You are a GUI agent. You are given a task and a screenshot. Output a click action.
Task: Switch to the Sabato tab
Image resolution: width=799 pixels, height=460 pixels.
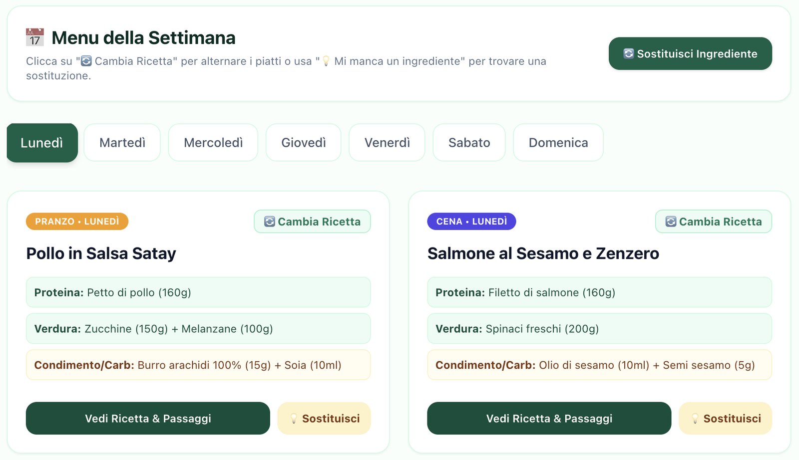[x=469, y=143]
